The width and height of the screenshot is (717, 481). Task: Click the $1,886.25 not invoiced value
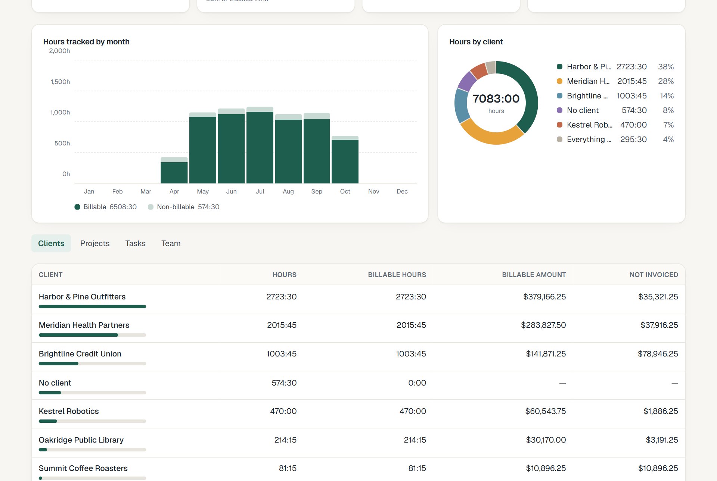click(x=661, y=411)
